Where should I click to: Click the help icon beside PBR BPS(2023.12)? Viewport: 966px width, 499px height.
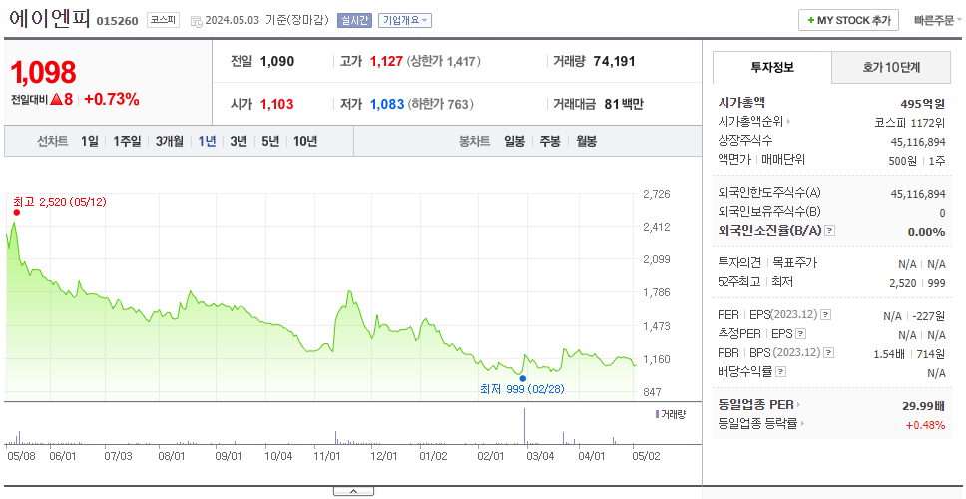coord(829,353)
